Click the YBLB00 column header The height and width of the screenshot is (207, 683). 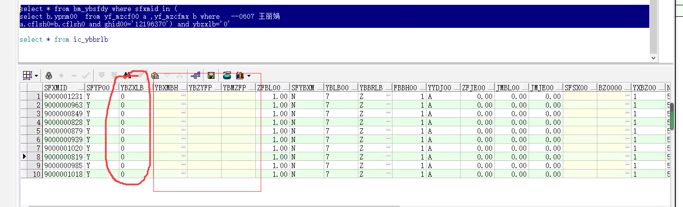[341, 87]
